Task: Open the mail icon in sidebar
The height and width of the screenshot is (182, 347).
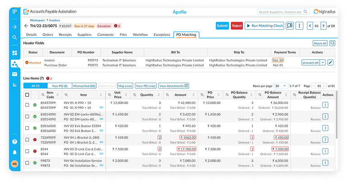Action: pyautogui.click(x=14, y=74)
